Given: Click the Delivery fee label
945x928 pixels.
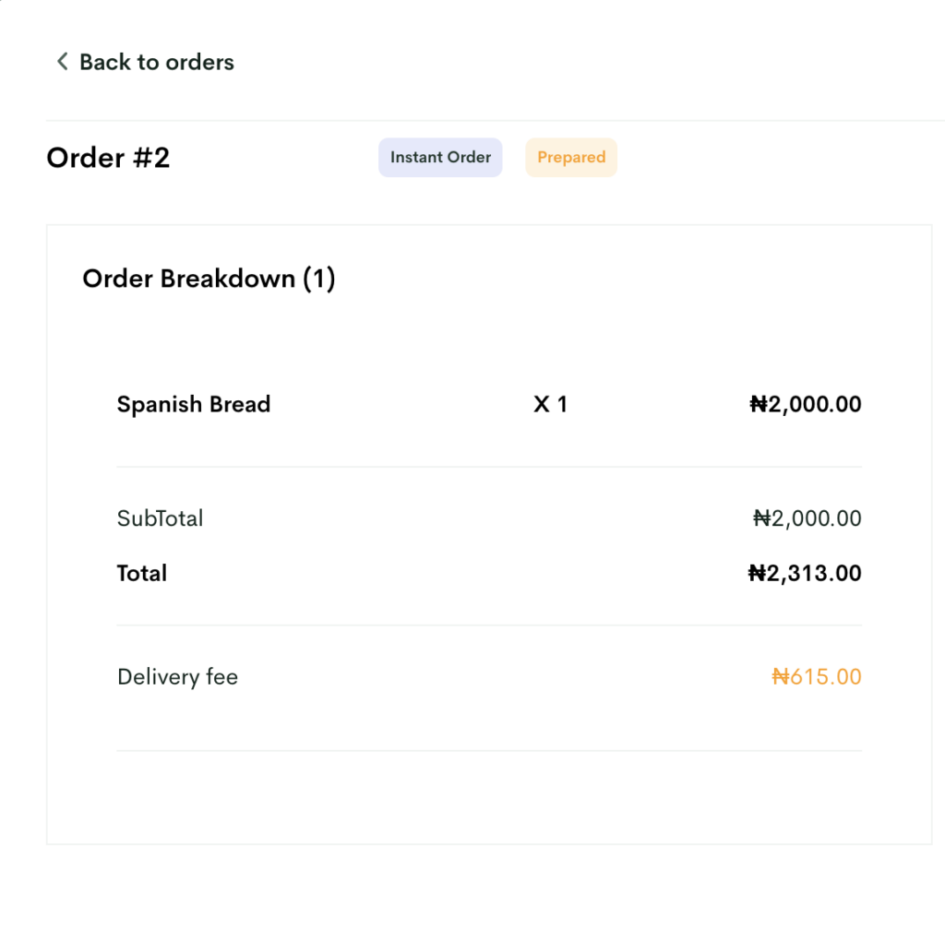Looking at the screenshot, I should click(x=178, y=677).
